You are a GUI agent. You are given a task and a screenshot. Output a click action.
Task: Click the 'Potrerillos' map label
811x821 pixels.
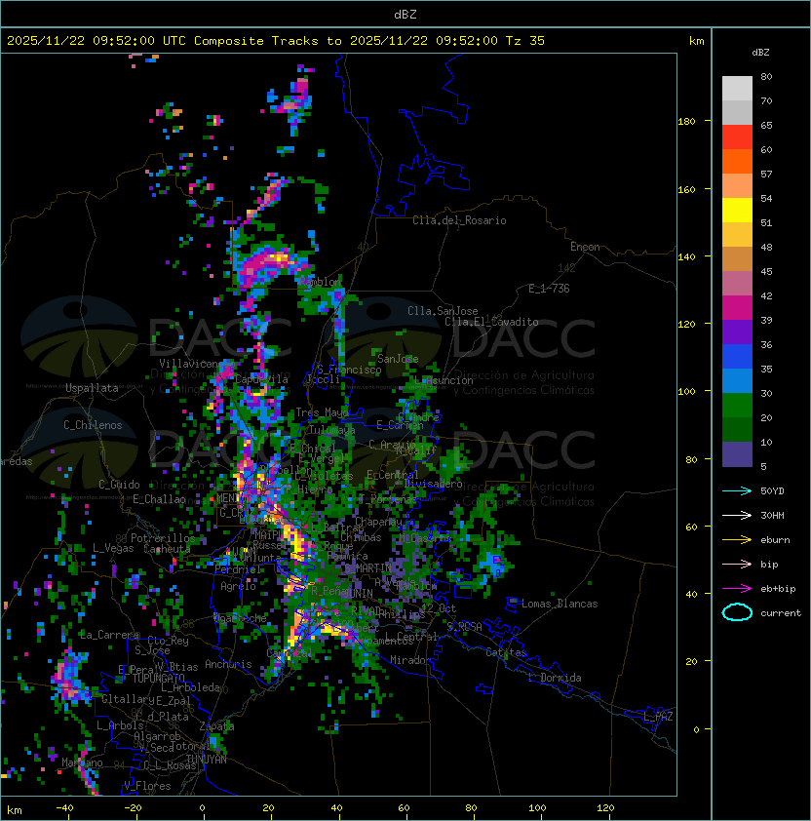point(163,538)
